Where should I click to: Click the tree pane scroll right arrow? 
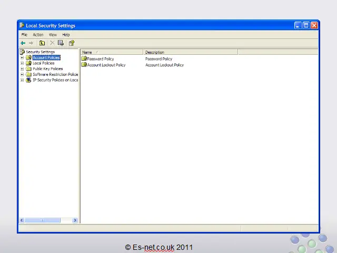click(75, 220)
